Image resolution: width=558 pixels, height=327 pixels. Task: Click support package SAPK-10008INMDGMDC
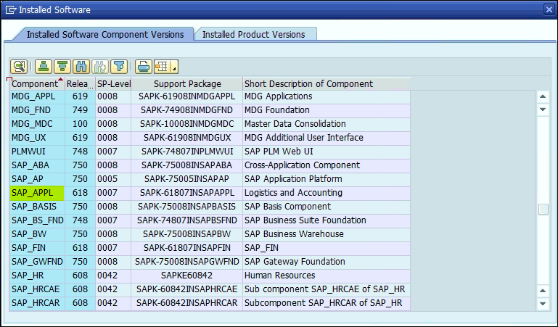coord(187,124)
